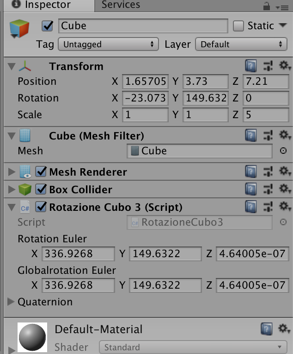
Task: Click the Transform axes icon
Action: point(25,66)
